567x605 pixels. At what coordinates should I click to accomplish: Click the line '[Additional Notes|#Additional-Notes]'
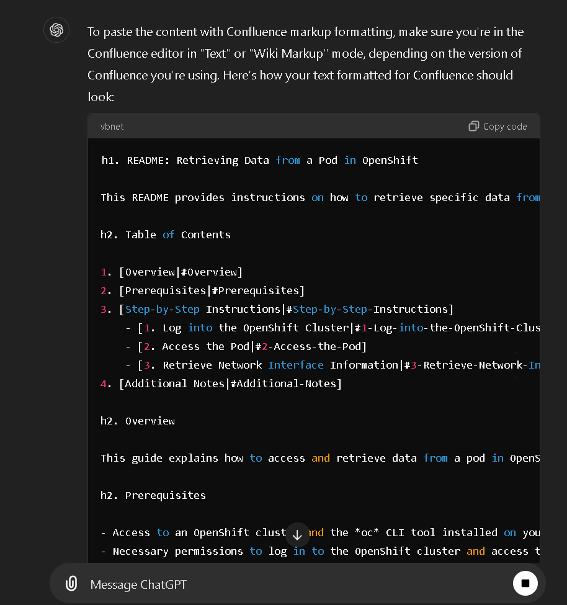(x=221, y=383)
